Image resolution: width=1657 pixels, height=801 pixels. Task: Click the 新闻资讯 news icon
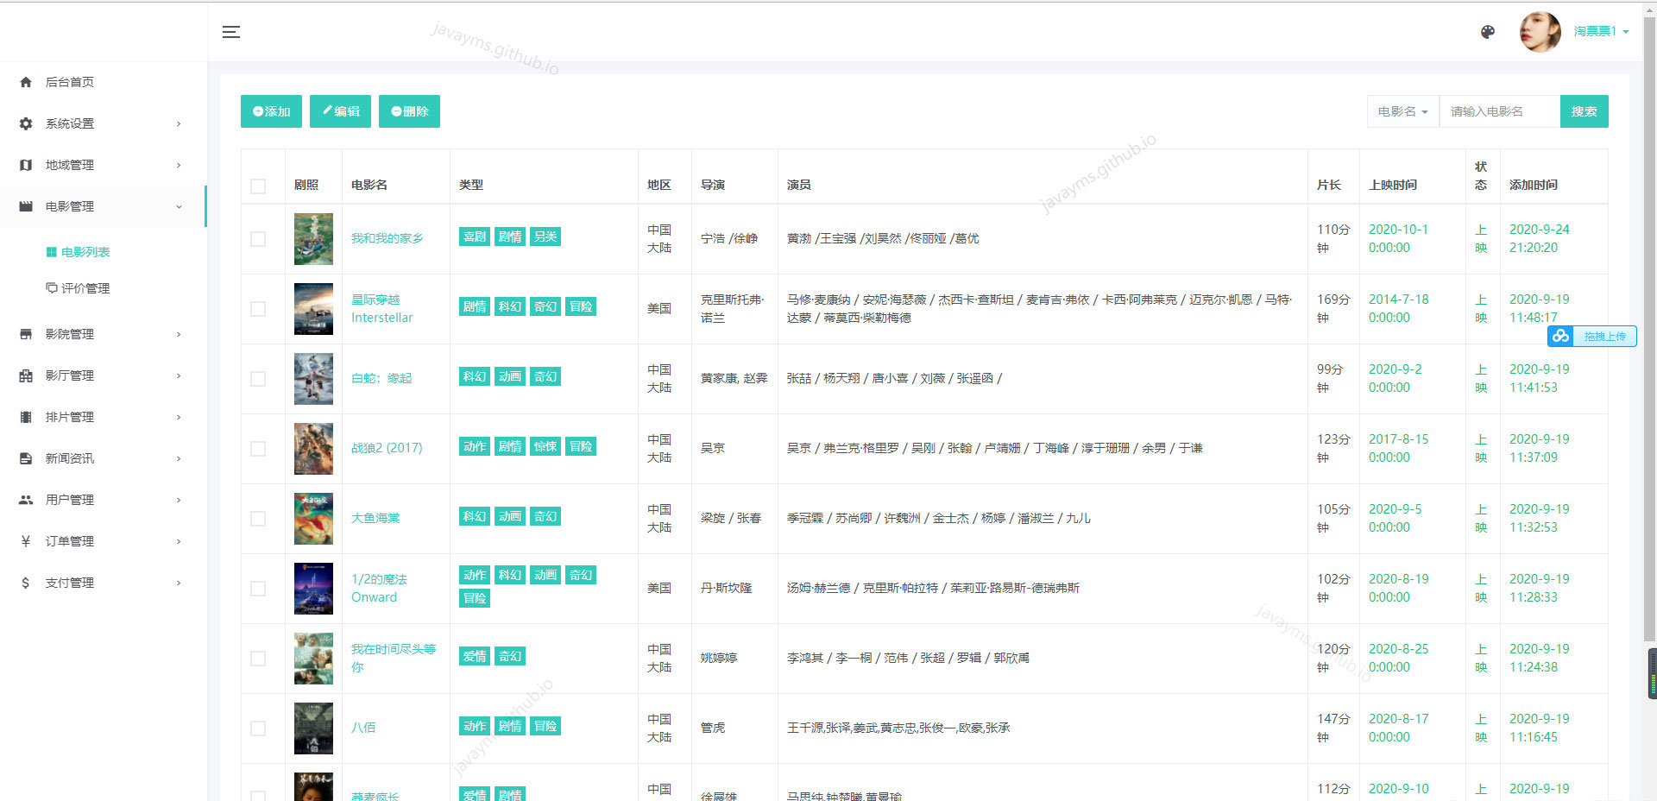25,458
